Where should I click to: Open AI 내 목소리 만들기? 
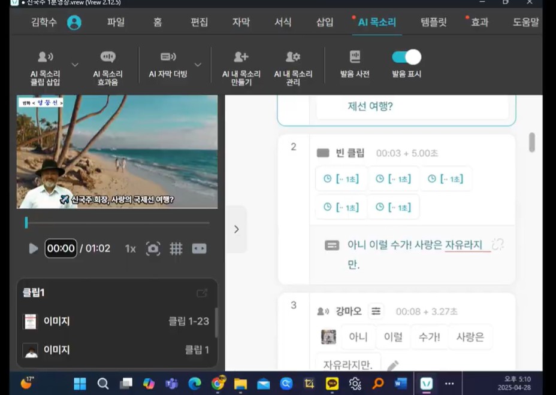241,57
